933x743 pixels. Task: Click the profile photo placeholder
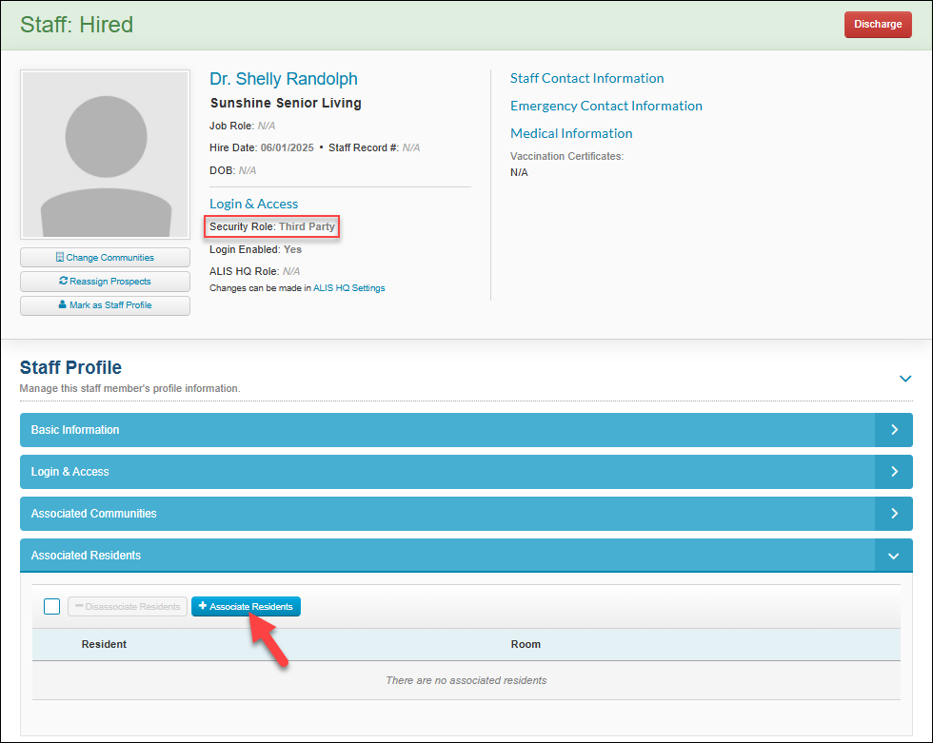(105, 154)
